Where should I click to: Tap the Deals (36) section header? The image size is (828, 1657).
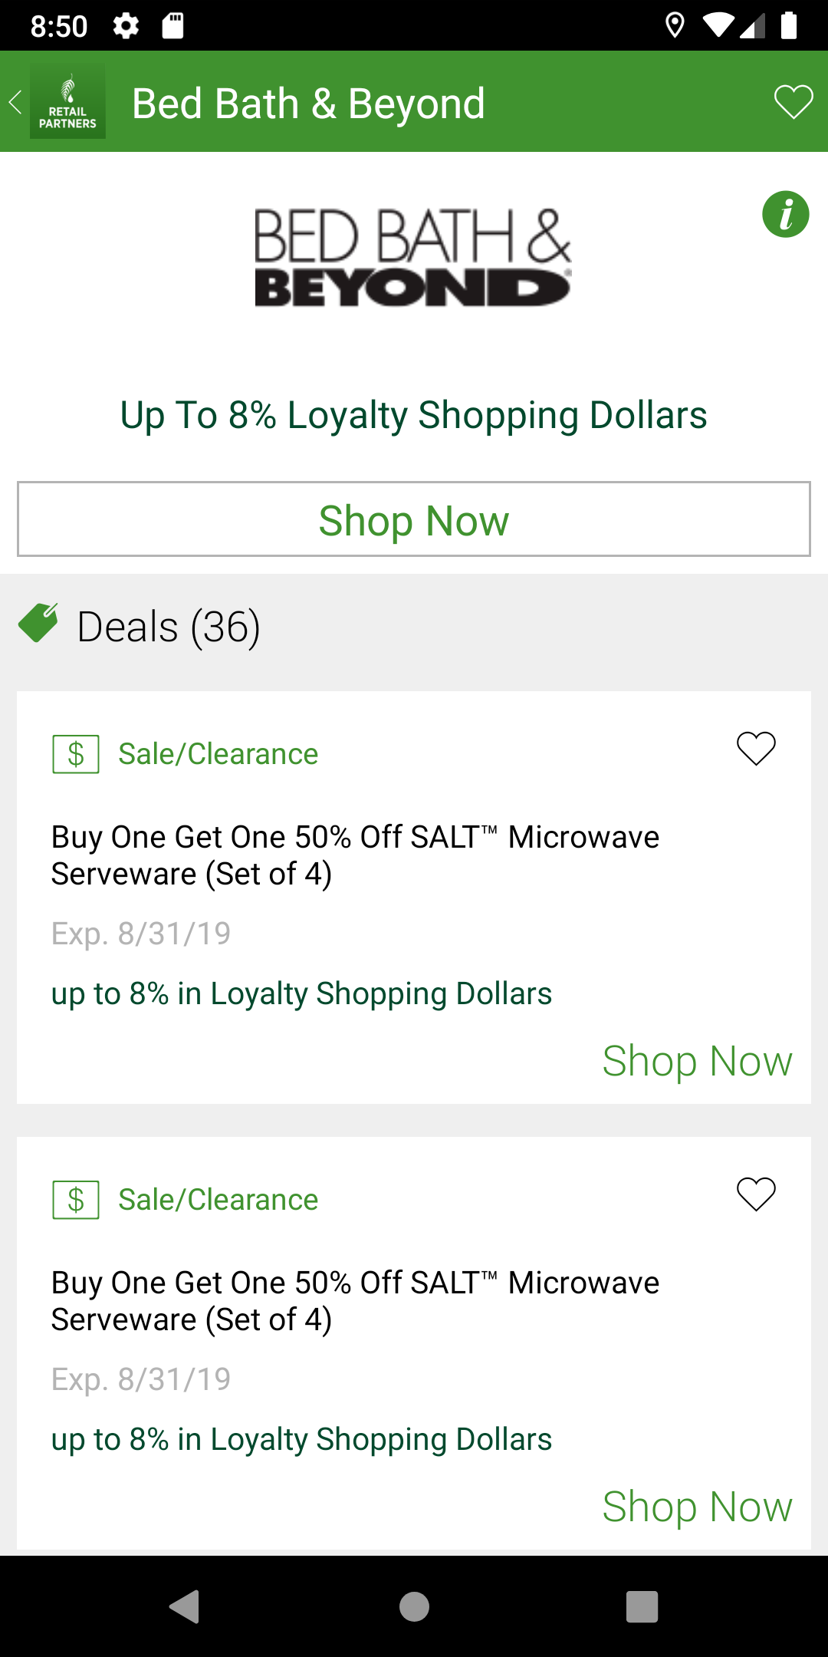click(169, 627)
